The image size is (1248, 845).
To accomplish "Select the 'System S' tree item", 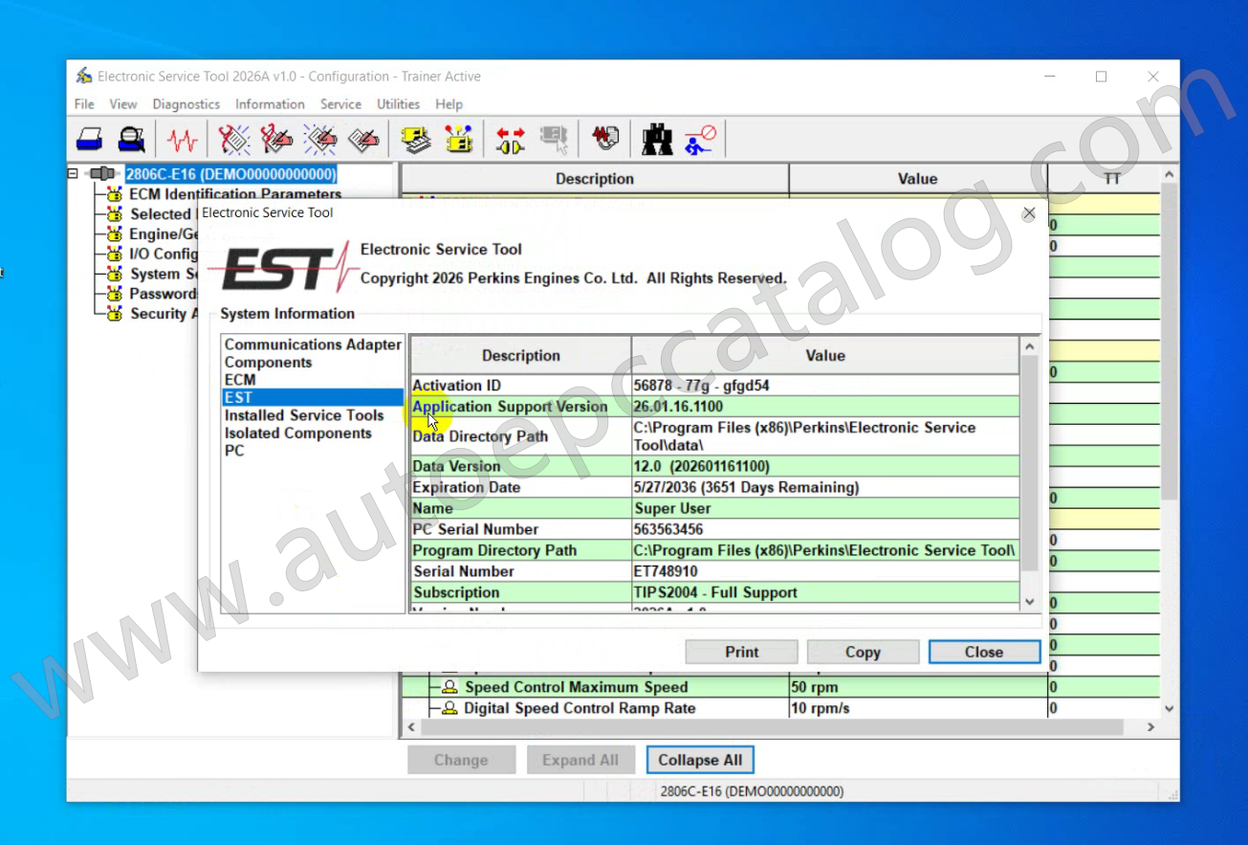I will [x=164, y=274].
